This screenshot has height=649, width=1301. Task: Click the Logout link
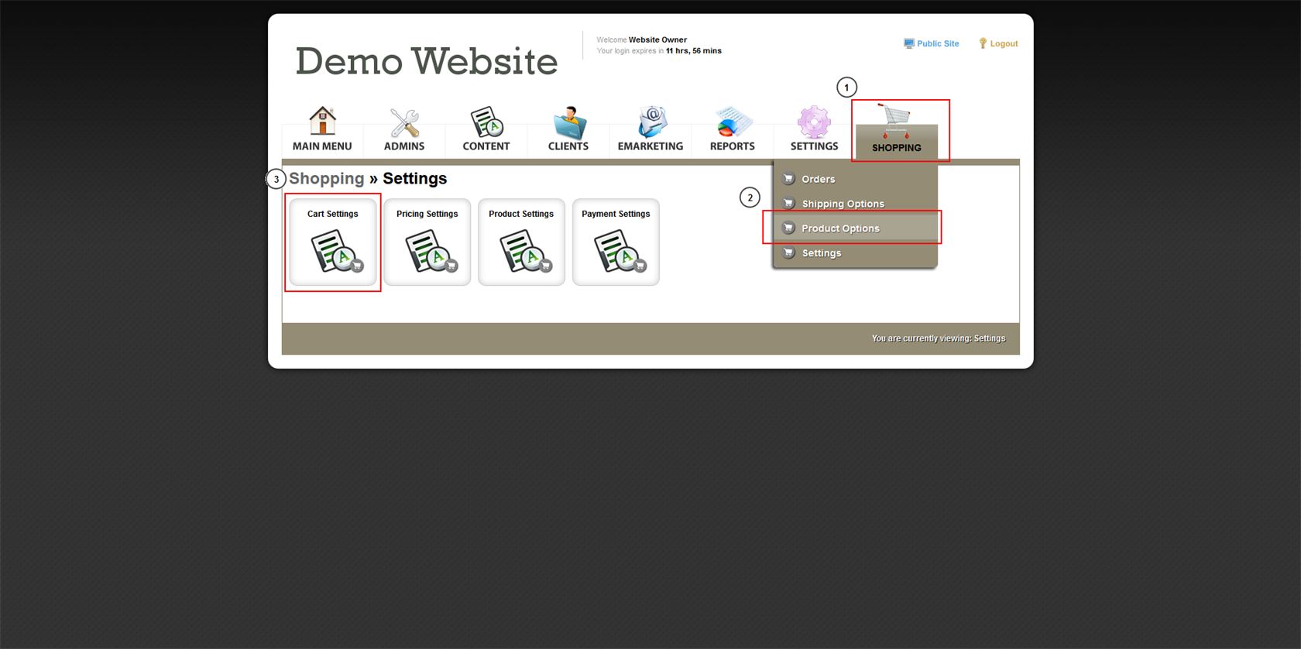tap(1003, 44)
